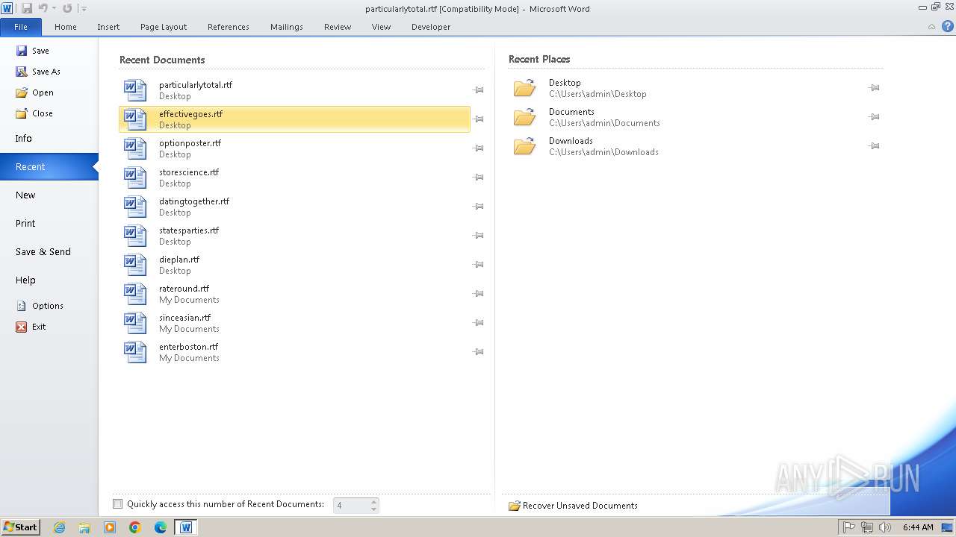This screenshot has height=537, width=956.
Task: Open recent document datingtogether.rtf
Action: 294,207
